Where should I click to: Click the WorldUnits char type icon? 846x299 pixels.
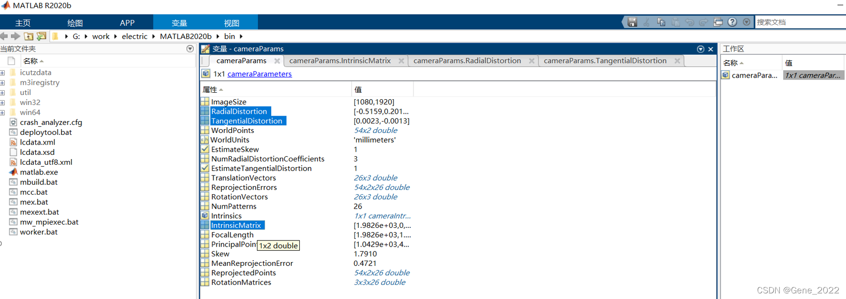pos(205,139)
